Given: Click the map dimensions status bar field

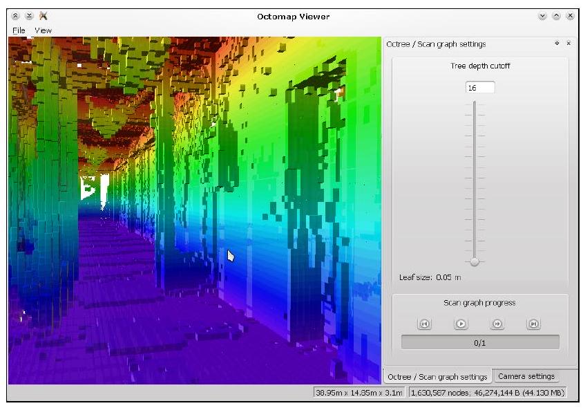Looking at the screenshot, I should pos(359,393).
